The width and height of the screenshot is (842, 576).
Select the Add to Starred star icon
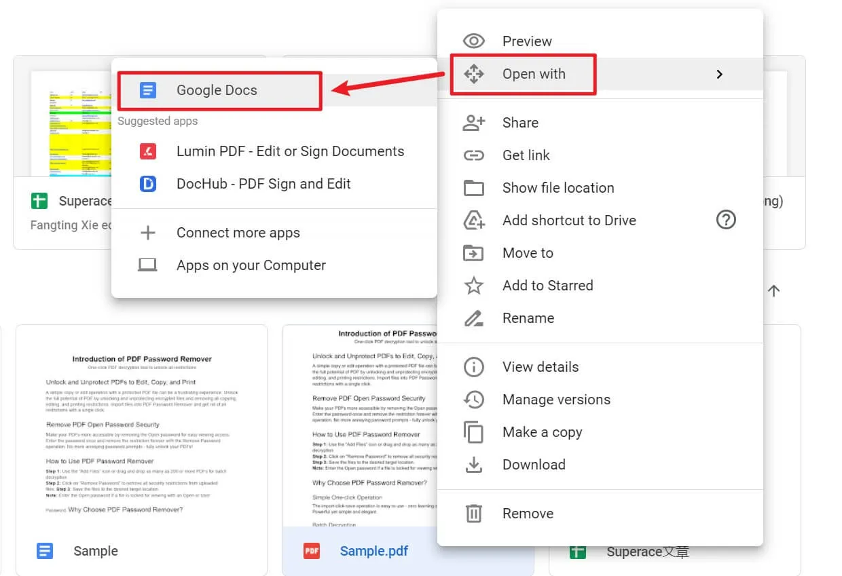click(x=475, y=285)
